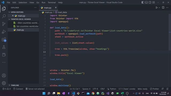Open the Extensions view with badge
The width and height of the screenshot is (171, 96).
4,39
